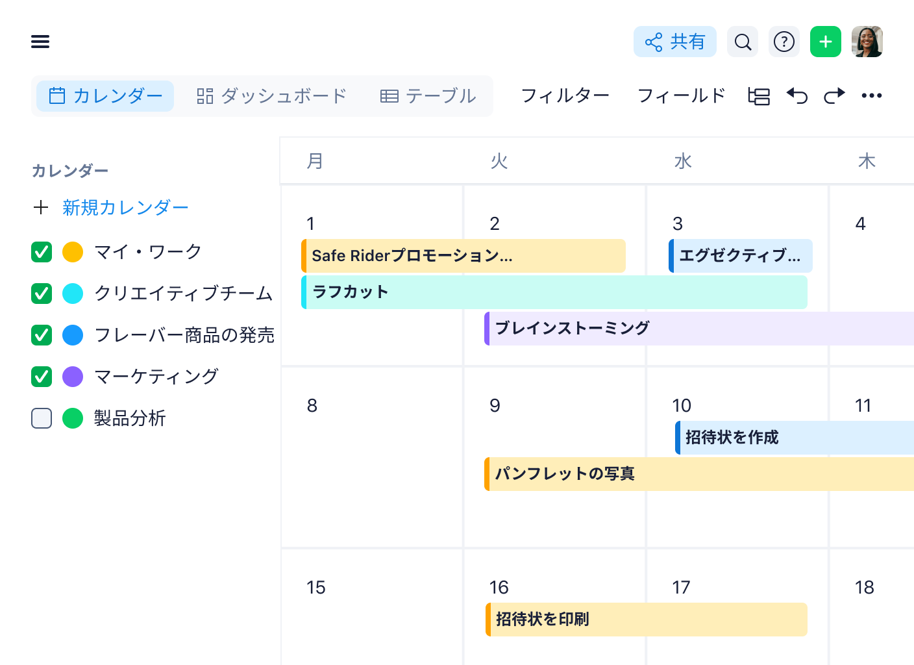Click the redo arrow icon
This screenshot has width=914, height=665.
pyautogui.click(x=834, y=96)
